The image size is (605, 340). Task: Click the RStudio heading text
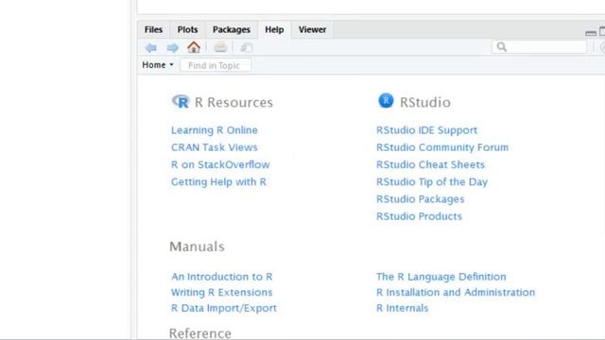point(425,102)
